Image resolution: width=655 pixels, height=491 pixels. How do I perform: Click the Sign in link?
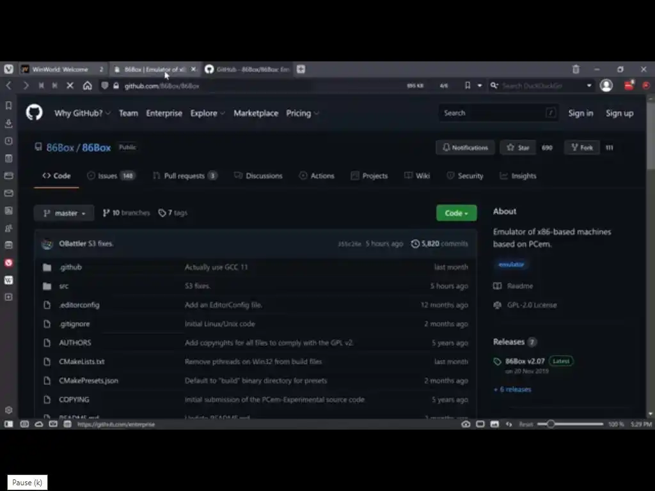point(581,113)
